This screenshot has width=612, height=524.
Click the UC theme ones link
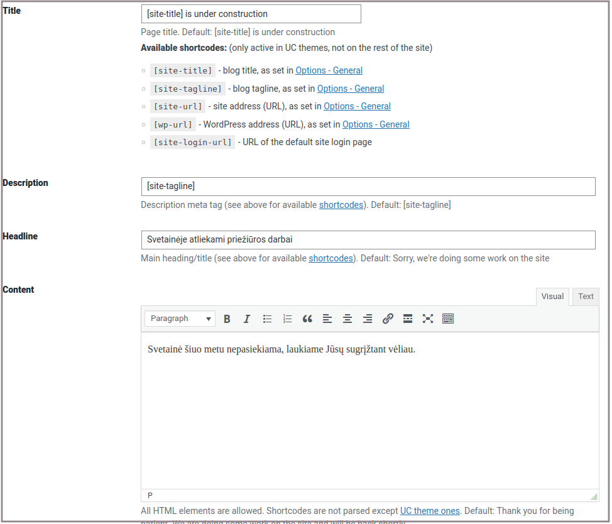coord(430,511)
